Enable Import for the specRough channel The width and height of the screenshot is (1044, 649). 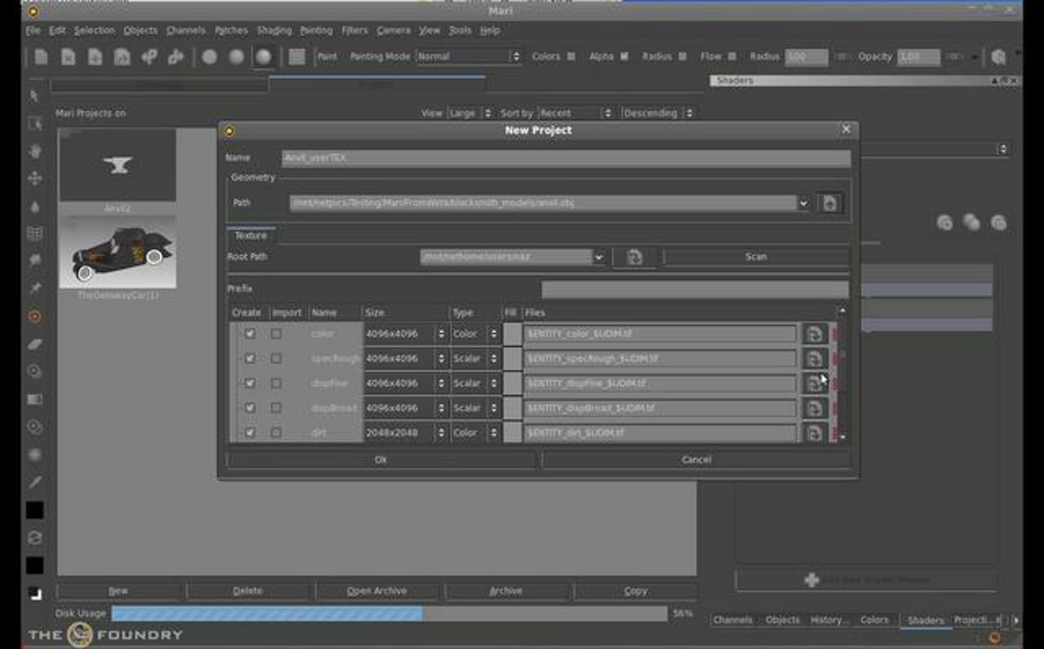[x=276, y=359]
